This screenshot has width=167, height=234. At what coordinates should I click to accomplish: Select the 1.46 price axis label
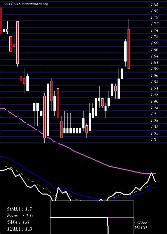[x=154, y=101]
